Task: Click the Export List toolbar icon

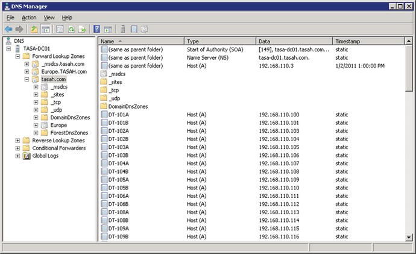Action: click(82, 29)
